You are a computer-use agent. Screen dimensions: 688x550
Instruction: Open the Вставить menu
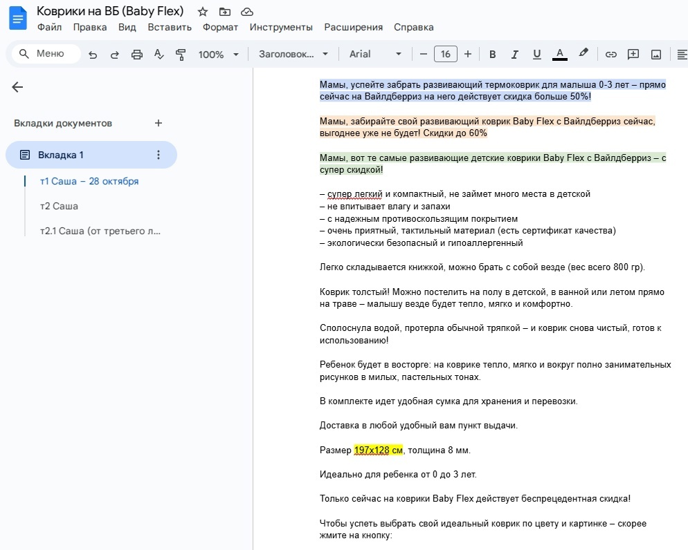(170, 27)
